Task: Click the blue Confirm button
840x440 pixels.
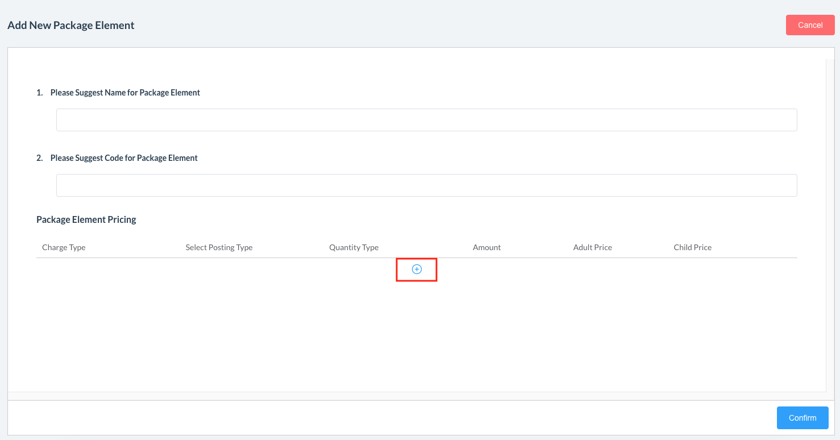Action: 802,418
